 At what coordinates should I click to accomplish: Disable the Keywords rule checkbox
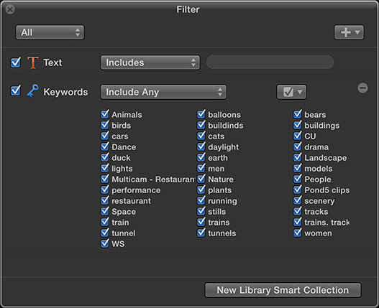point(16,91)
